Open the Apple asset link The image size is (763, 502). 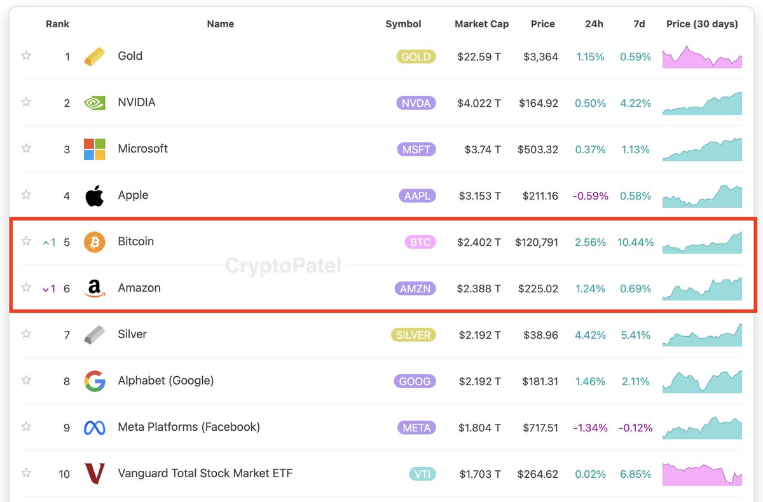[133, 195]
